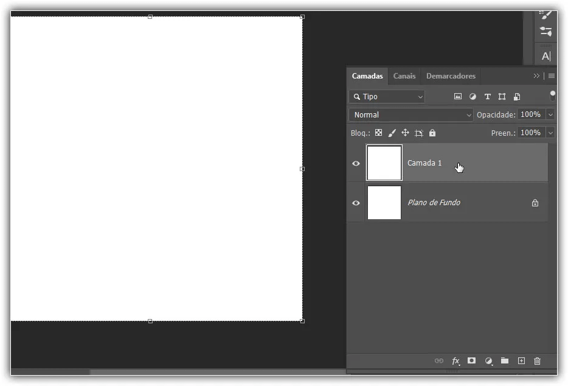
Task: Lock artboard nesting icon
Action: (419, 133)
